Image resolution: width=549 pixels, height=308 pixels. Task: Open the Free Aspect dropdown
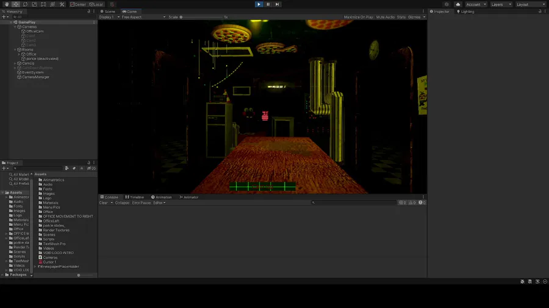143,17
